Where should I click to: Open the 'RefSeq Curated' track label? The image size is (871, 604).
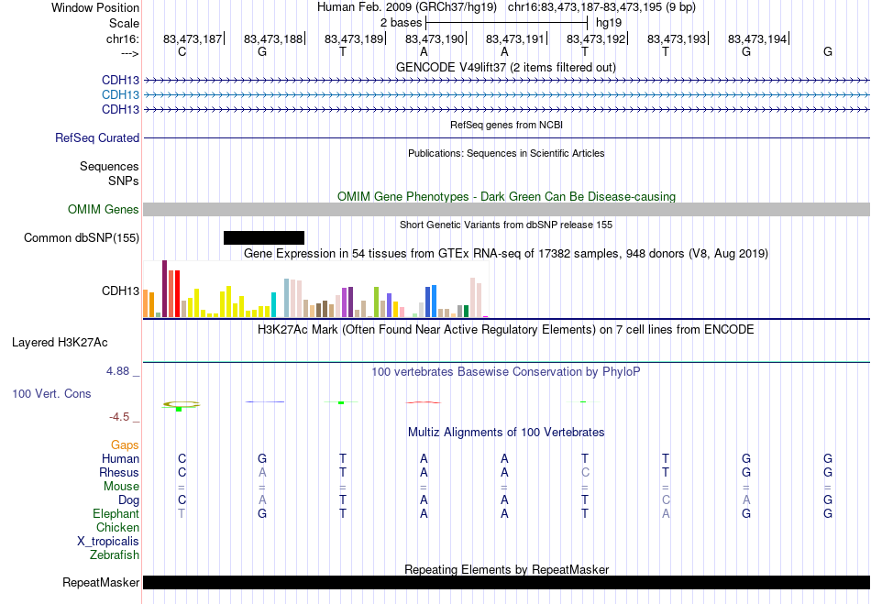(x=97, y=137)
